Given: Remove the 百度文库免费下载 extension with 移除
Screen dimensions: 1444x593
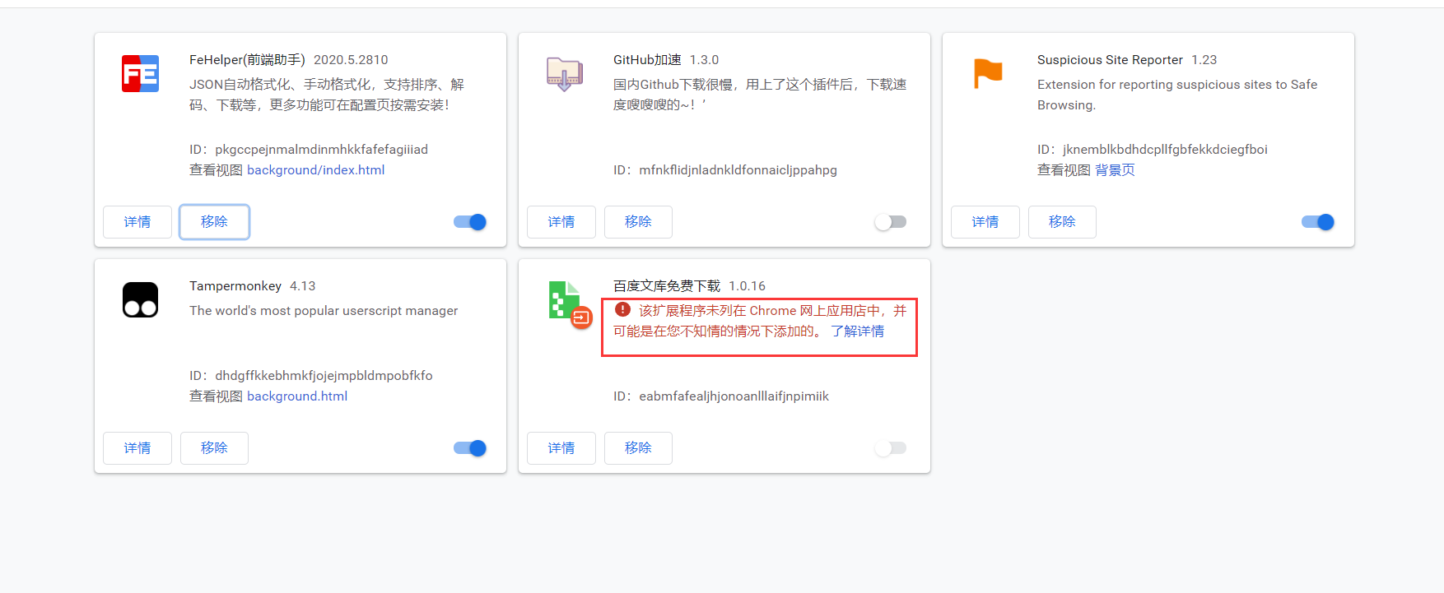Looking at the screenshot, I should tap(638, 448).
